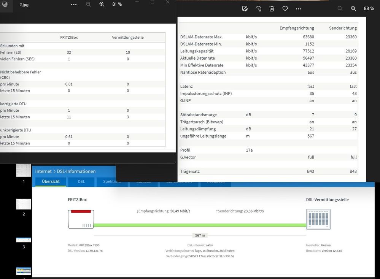Click the Leitungsdämpfung row label
Viewport: 380px width, 279px height.
coord(198,129)
